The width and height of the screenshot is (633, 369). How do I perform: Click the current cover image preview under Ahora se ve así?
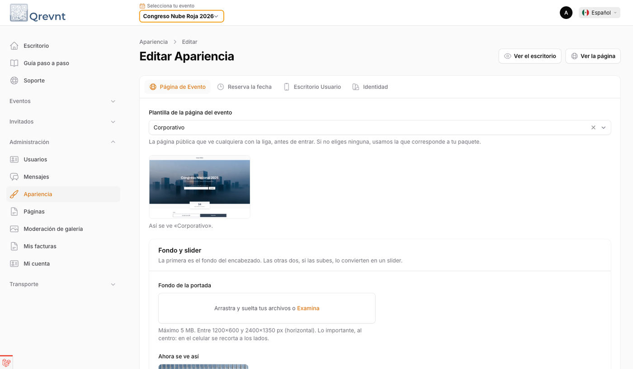coord(203,366)
